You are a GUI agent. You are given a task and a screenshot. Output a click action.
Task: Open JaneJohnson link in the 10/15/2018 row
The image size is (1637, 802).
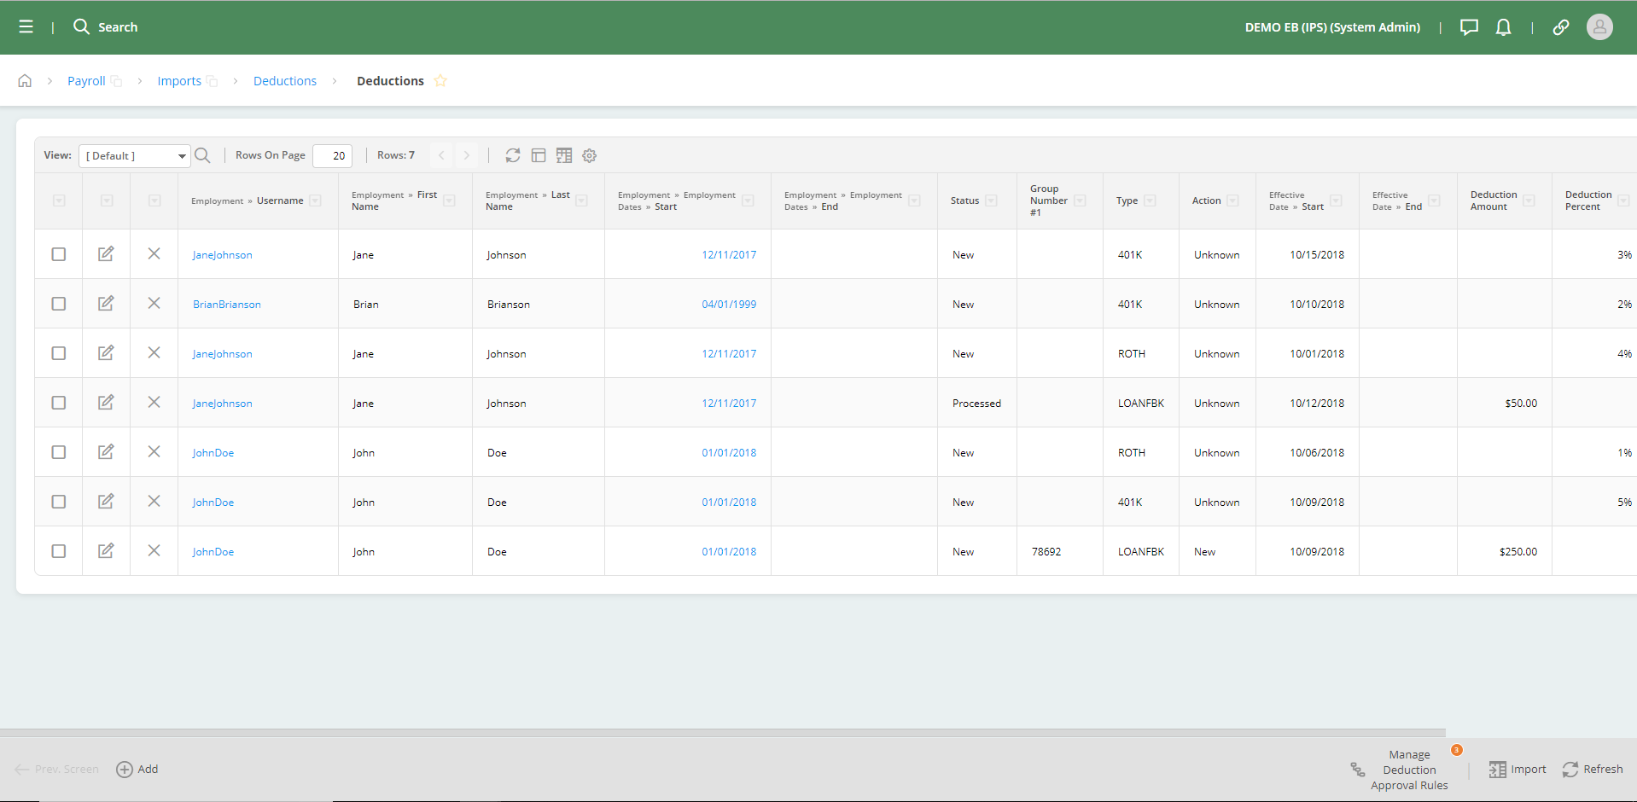pyautogui.click(x=222, y=255)
